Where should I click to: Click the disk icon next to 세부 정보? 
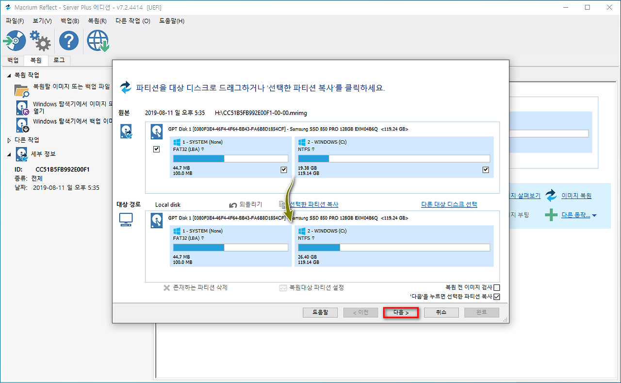(22, 154)
